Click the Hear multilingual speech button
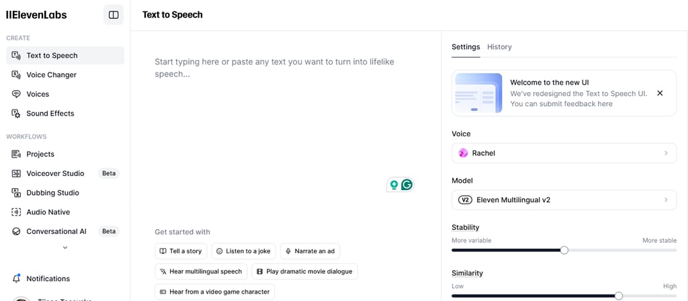This screenshot has height=301, width=688. click(201, 271)
